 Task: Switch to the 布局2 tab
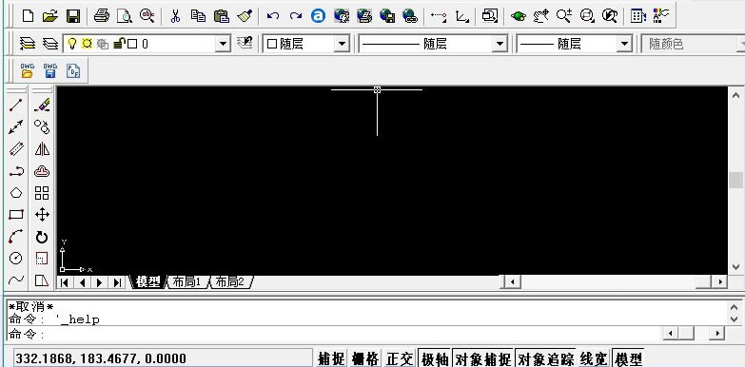230,282
